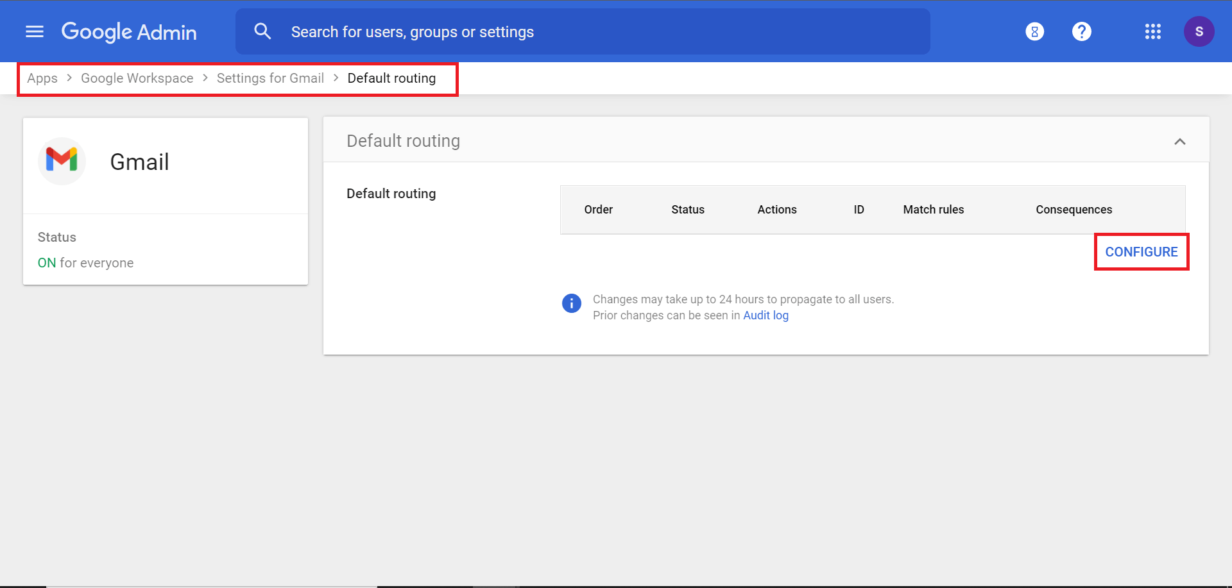Click the bold Default routing setting label
Screen dimensions: 1232x588
391,194
